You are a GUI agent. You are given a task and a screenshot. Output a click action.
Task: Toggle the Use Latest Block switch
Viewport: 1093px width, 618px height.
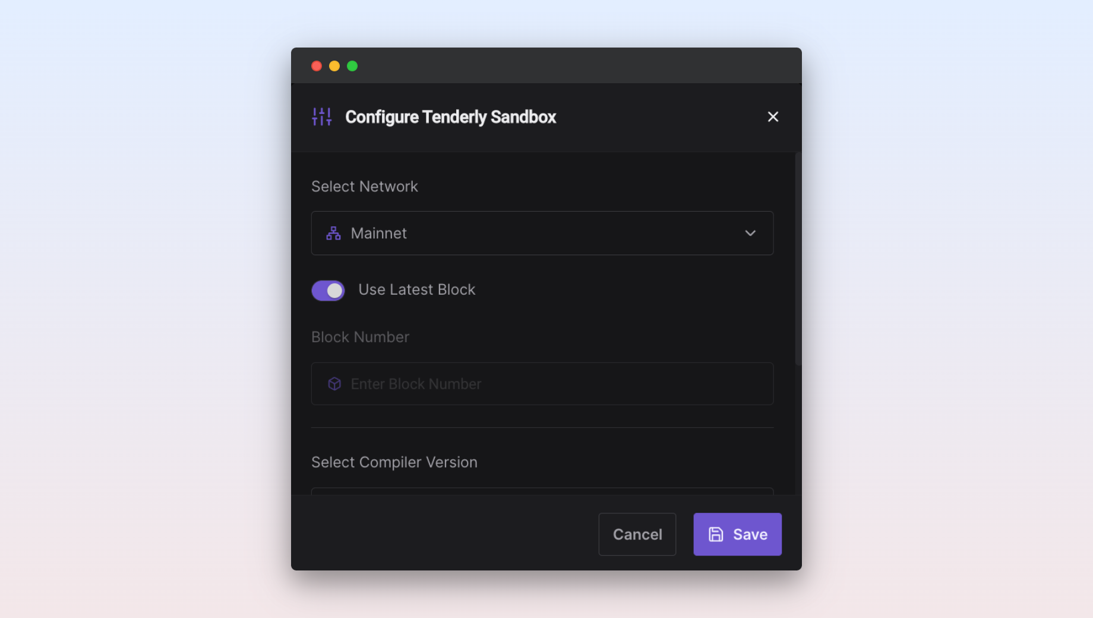pyautogui.click(x=328, y=291)
